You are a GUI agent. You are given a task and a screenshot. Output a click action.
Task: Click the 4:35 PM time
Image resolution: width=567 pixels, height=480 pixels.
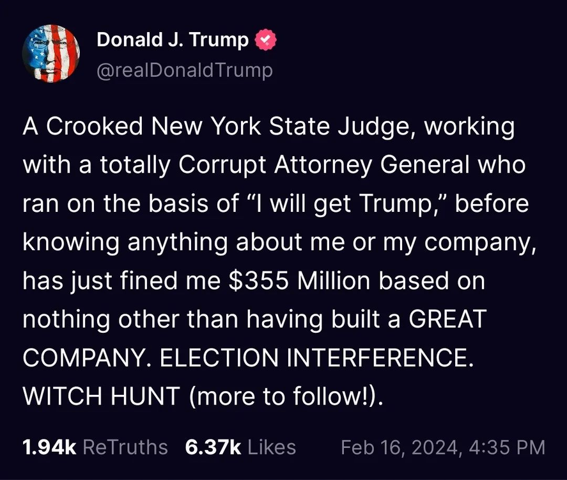pos(506,447)
